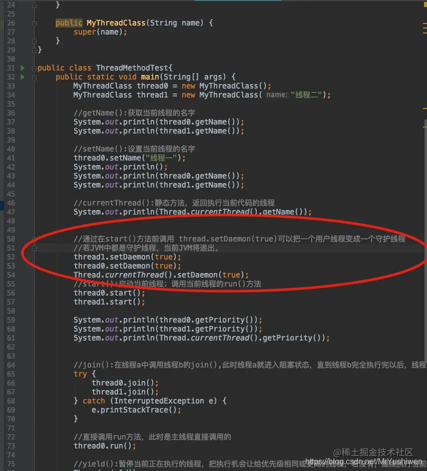Collapse the main method fold on line 32
This screenshot has width=427, height=471.
pos(34,77)
